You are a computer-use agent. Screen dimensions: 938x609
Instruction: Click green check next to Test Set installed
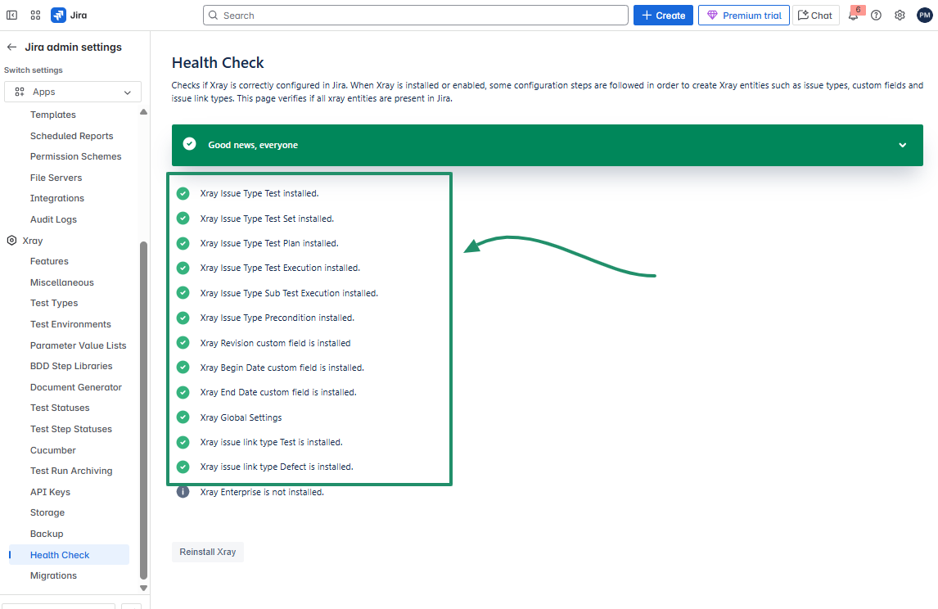click(x=183, y=219)
